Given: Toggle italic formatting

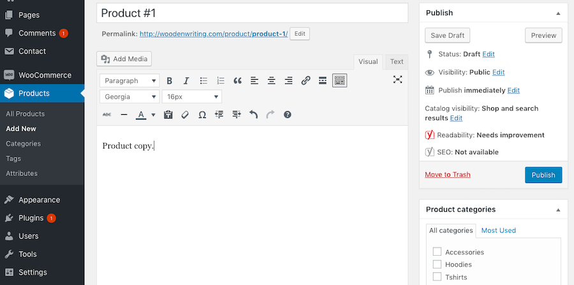Looking at the screenshot, I should point(186,80).
